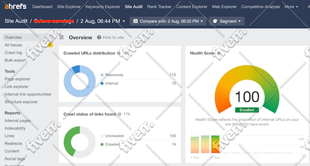This screenshot has width=310, height=166.
Task: Click the Crawled URLs distribution info icon
Action: [x=119, y=53]
